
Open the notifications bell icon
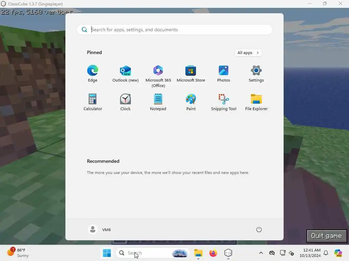326,253
